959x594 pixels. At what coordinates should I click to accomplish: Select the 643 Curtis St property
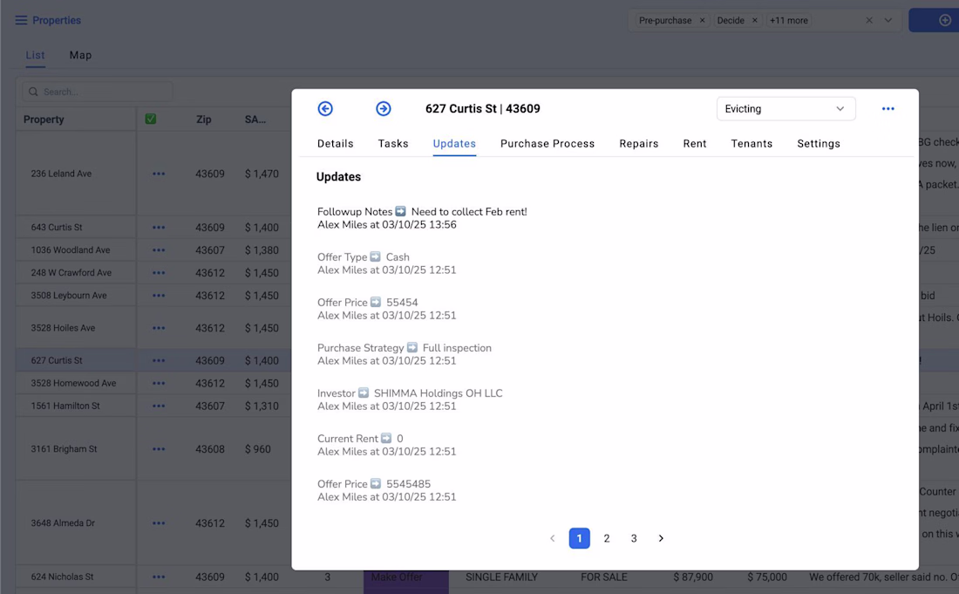[57, 227]
